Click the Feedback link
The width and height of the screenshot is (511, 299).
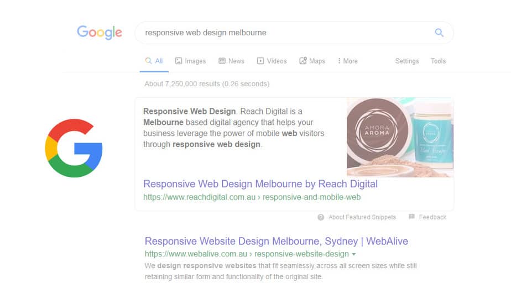(432, 217)
